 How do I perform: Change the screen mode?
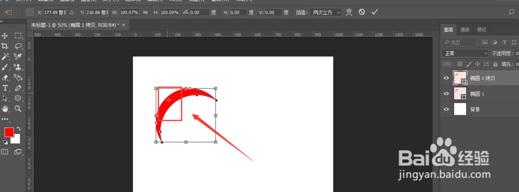[18, 152]
